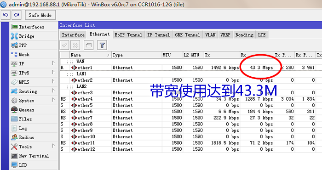
Task: Select the ether3 row name
Action: (85, 93)
